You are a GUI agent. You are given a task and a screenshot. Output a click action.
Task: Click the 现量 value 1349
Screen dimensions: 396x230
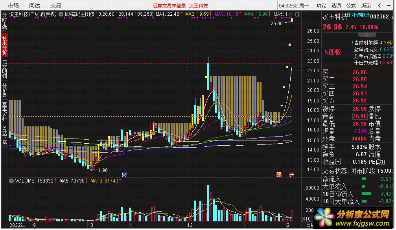[x=360, y=131]
